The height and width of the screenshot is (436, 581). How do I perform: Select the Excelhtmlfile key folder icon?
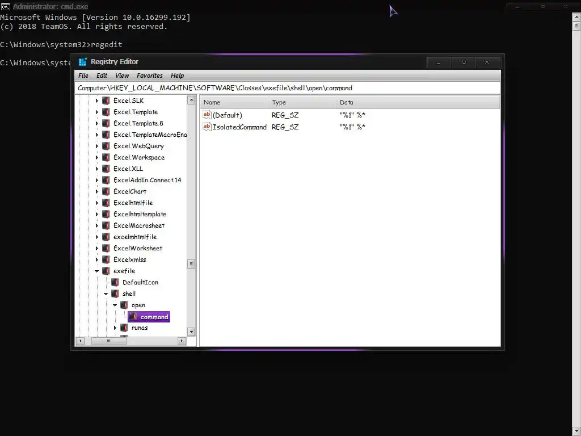coord(106,203)
